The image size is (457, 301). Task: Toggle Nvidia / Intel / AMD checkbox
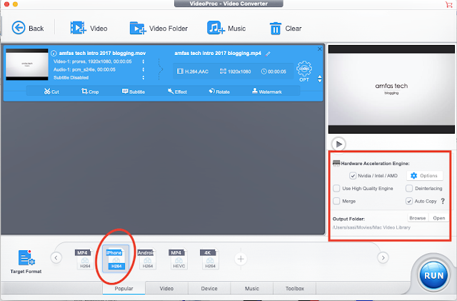point(353,176)
